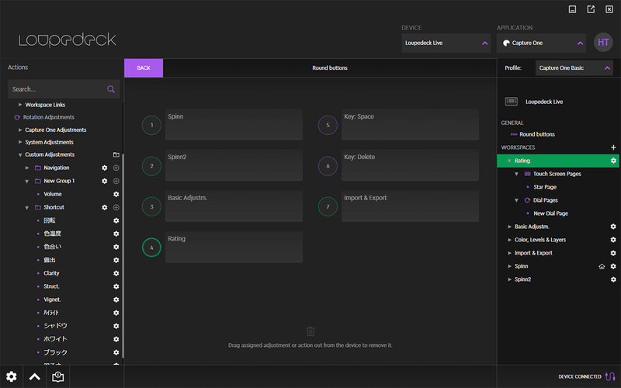621x388 pixels.
Task: Open settings gear for Rating workspace
Action: tap(613, 161)
